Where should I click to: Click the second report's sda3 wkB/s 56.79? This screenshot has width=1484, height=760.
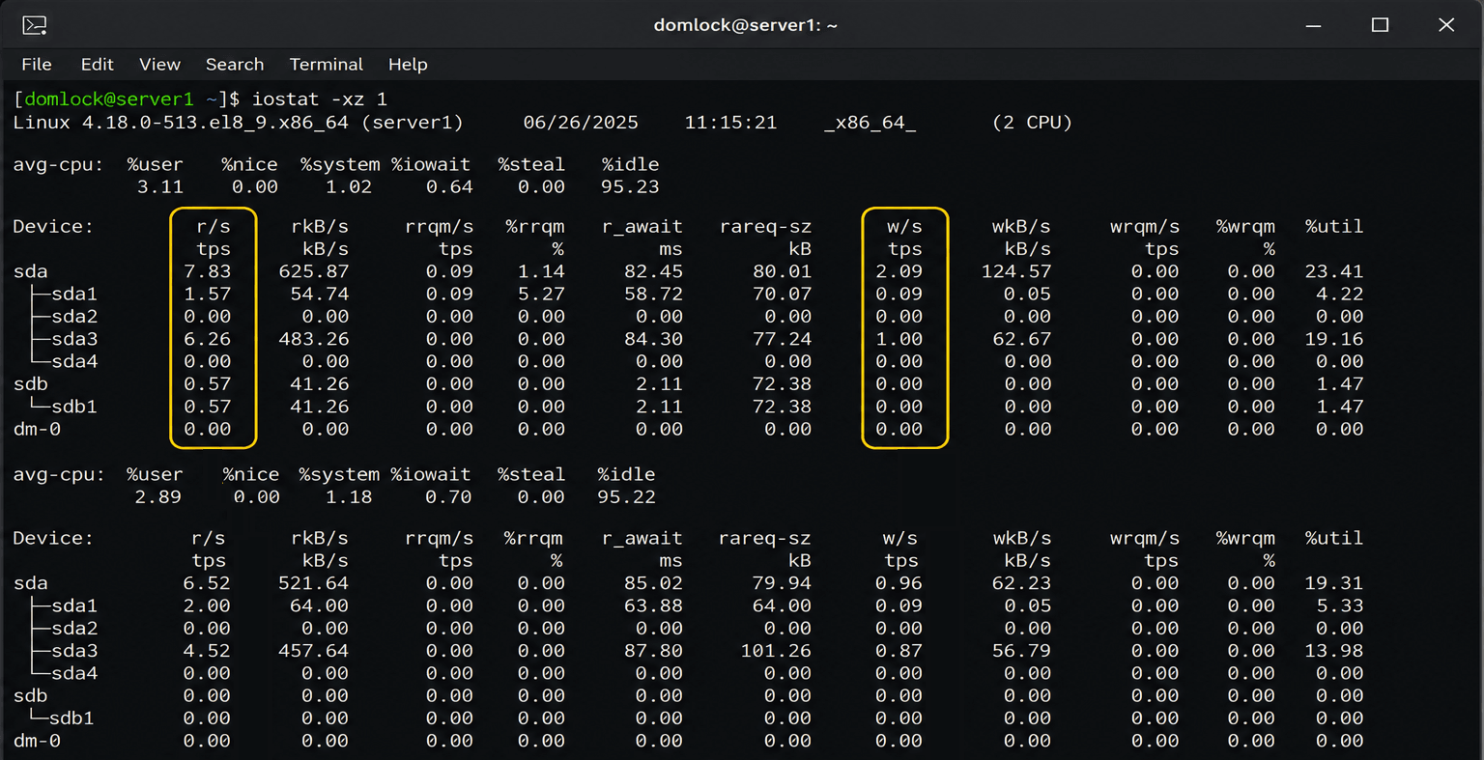[1021, 652]
